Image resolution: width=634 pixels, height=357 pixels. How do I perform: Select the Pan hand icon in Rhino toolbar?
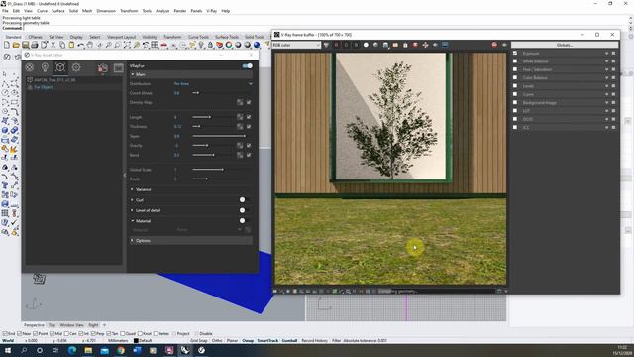(x=90, y=45)
